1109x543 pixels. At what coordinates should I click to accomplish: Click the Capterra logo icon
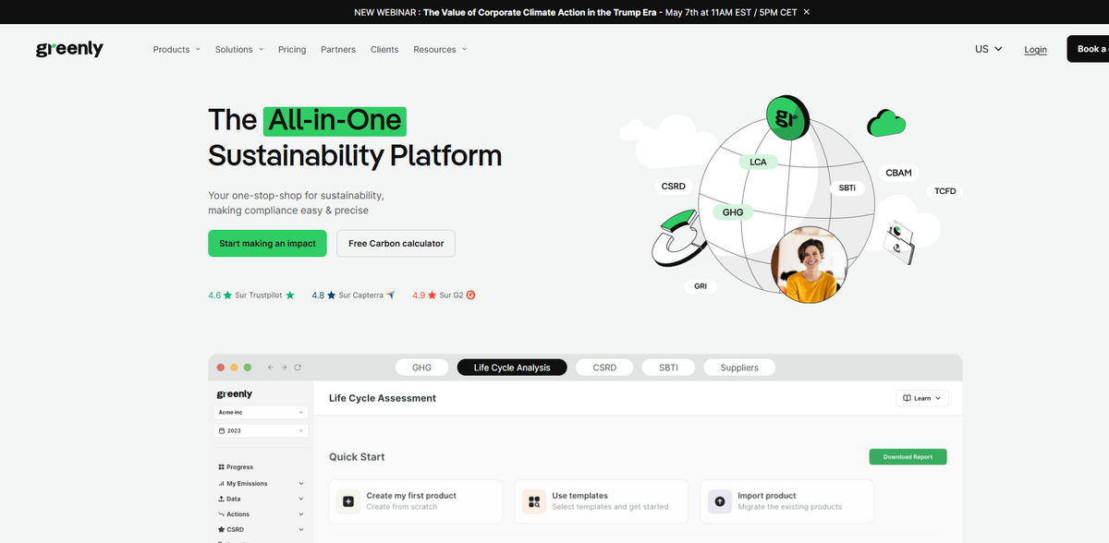coord(391,296)
